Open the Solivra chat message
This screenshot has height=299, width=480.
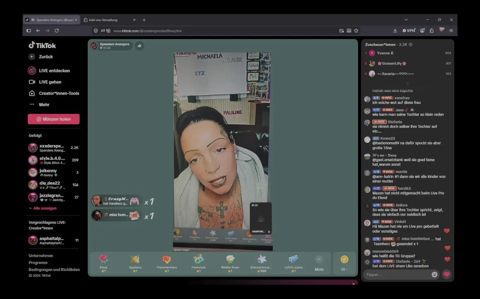[408, 210]
